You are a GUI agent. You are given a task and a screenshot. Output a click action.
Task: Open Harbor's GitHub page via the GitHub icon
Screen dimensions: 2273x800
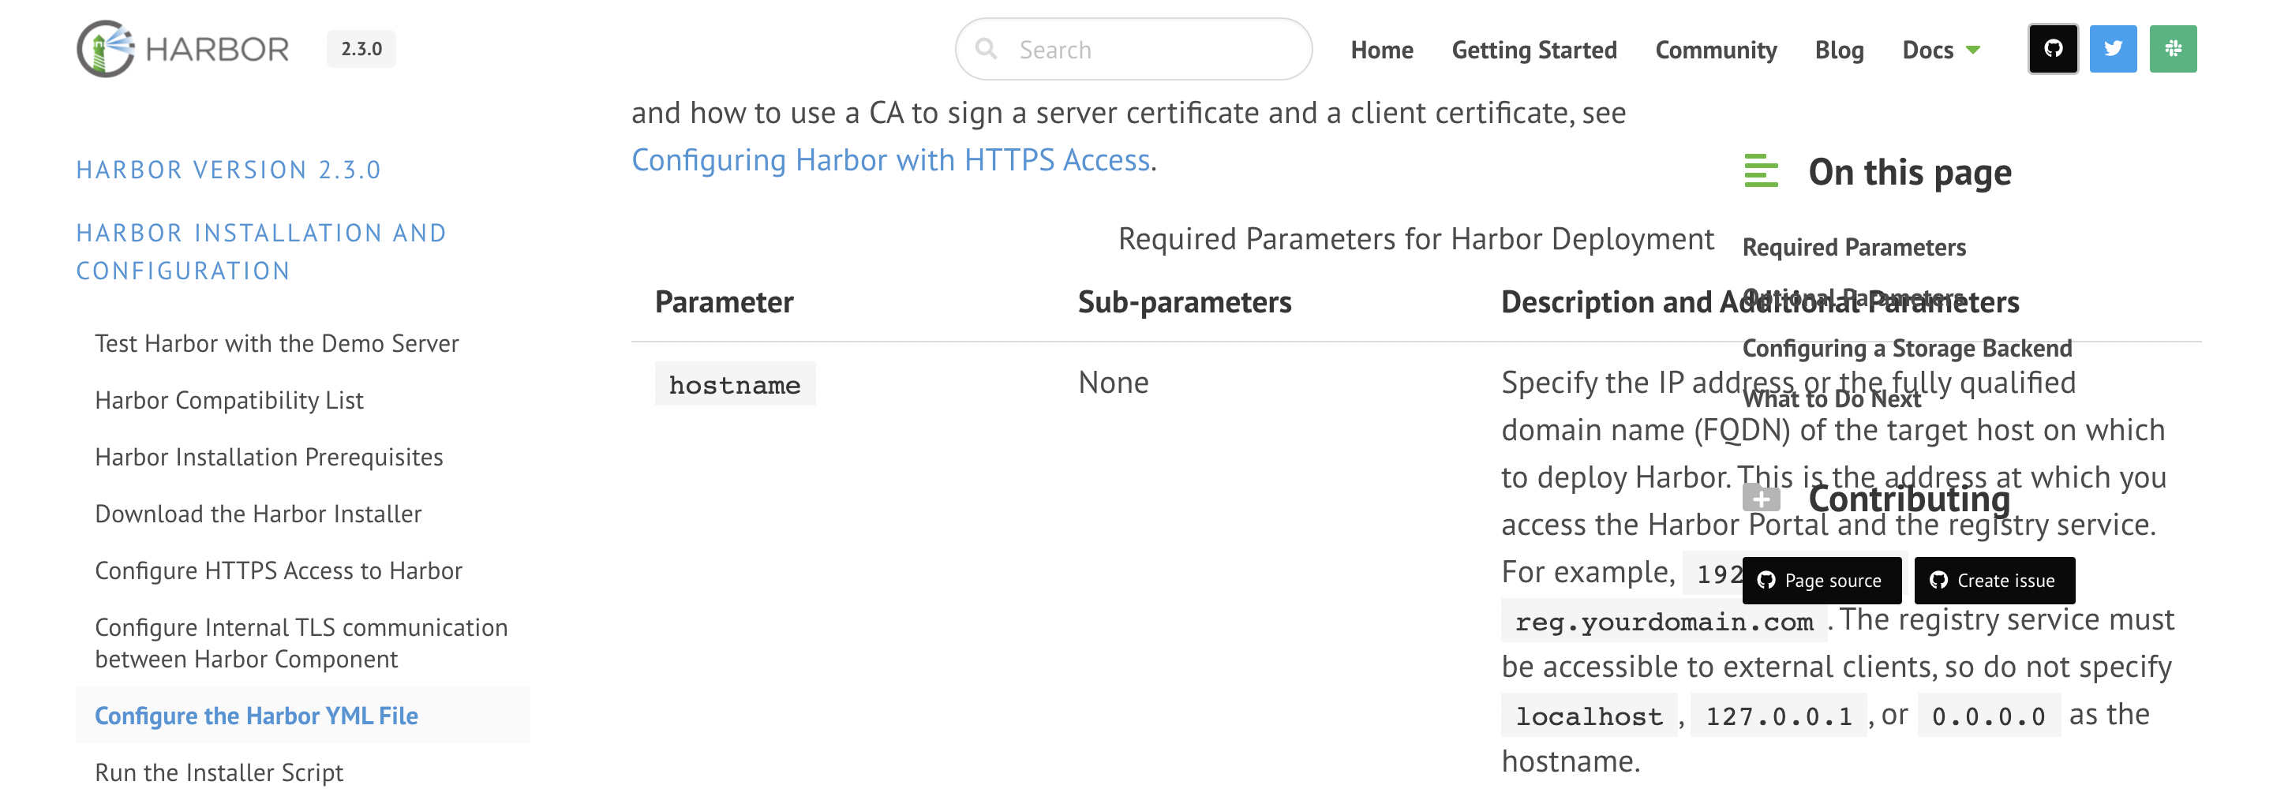pos(2054,50)
